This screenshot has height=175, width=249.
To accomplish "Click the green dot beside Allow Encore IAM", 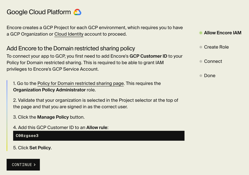I will [201, 33].
